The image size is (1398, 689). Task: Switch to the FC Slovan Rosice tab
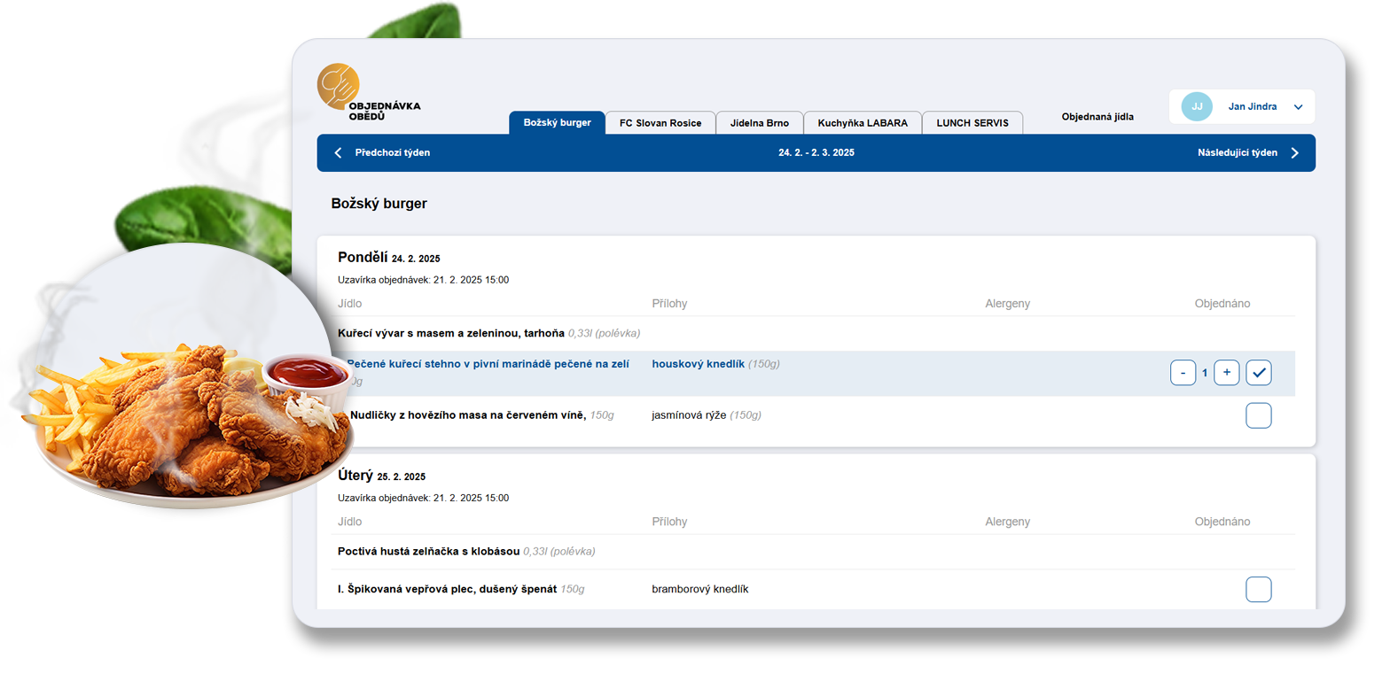click(660, 123)
